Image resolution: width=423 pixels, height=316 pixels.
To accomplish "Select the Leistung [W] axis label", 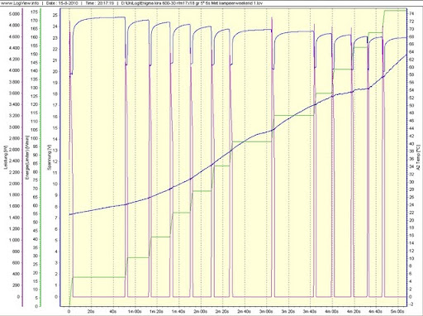I will click(x=5, y=157).
